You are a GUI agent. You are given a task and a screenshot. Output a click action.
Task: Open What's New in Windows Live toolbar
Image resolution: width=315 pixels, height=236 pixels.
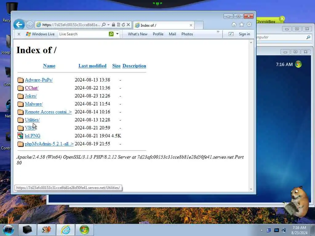coord(138,34)
